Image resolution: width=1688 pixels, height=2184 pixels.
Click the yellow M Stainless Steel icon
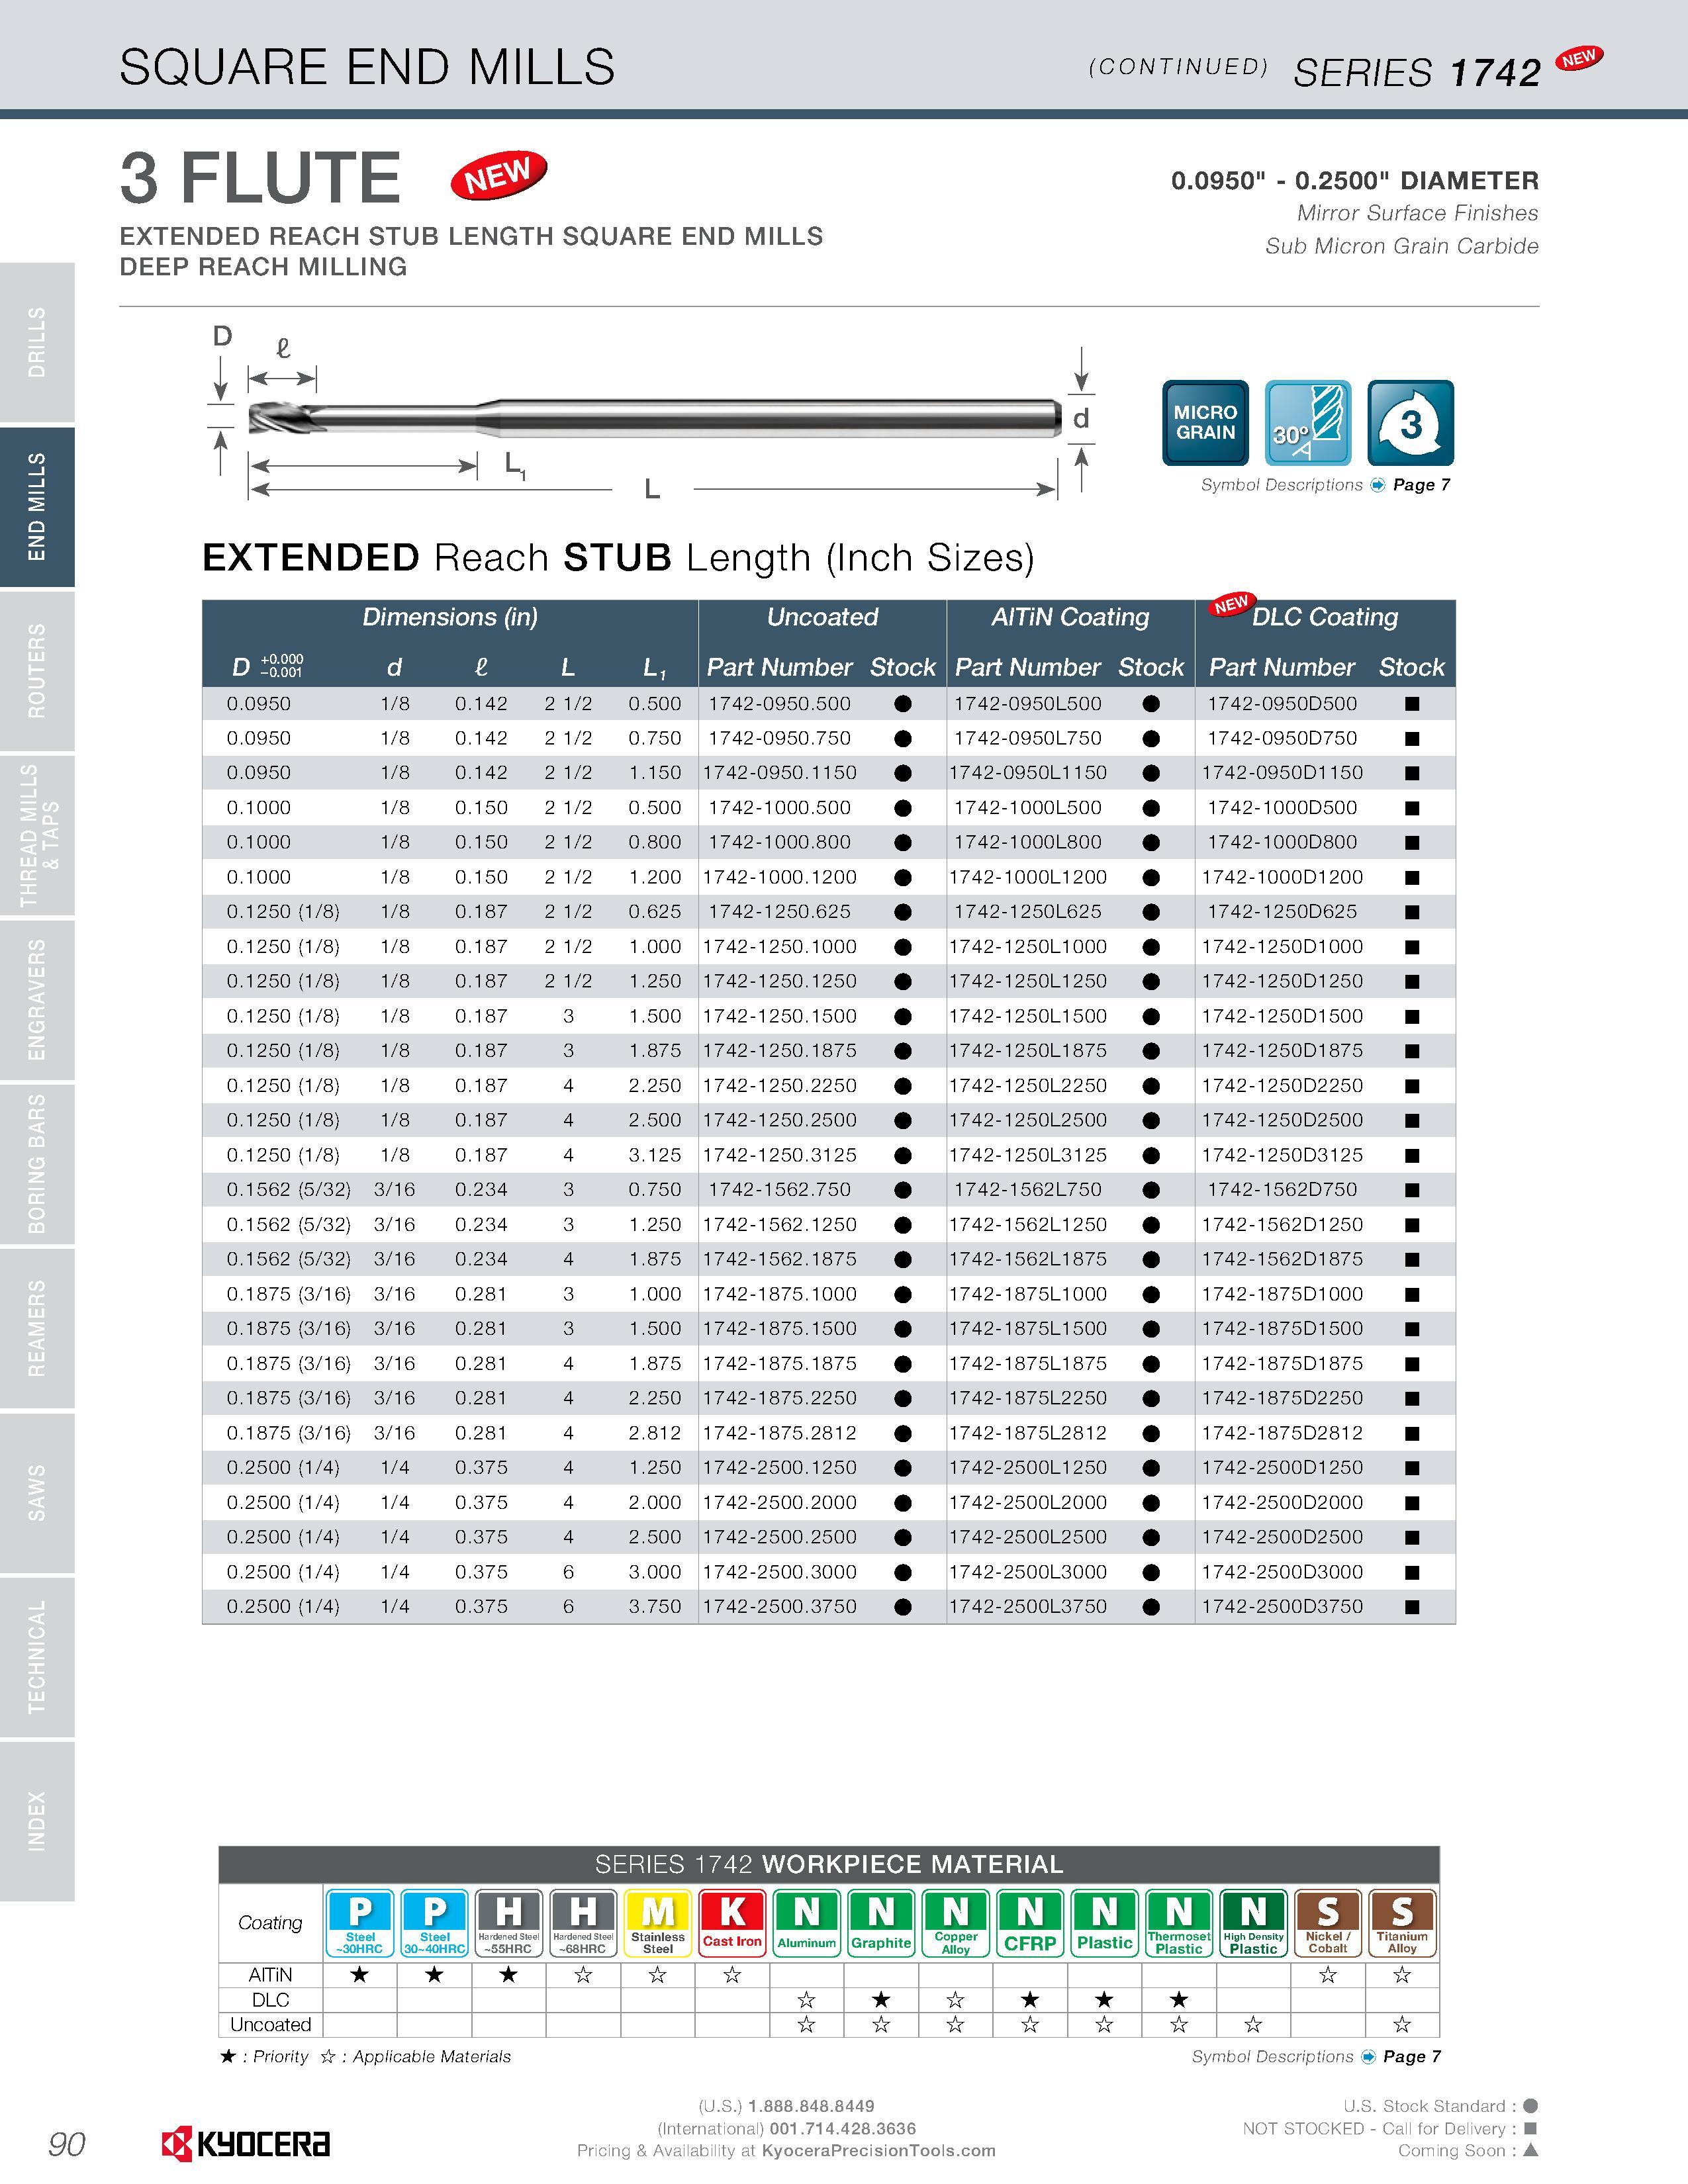point(658,1922)
